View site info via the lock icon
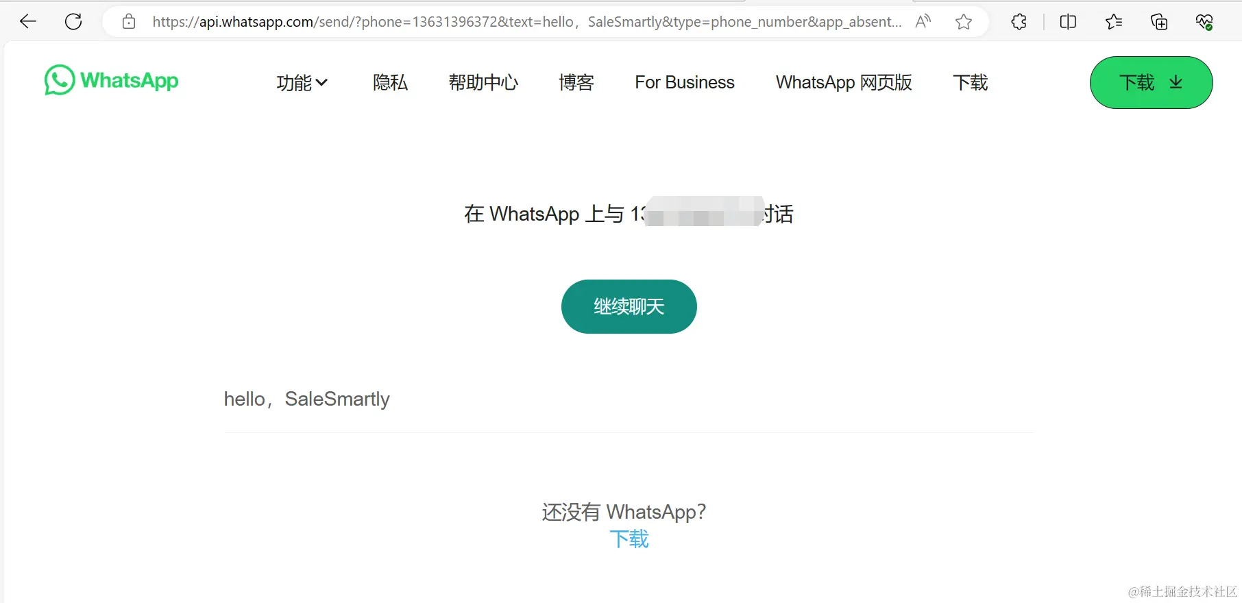 [129, 22]
